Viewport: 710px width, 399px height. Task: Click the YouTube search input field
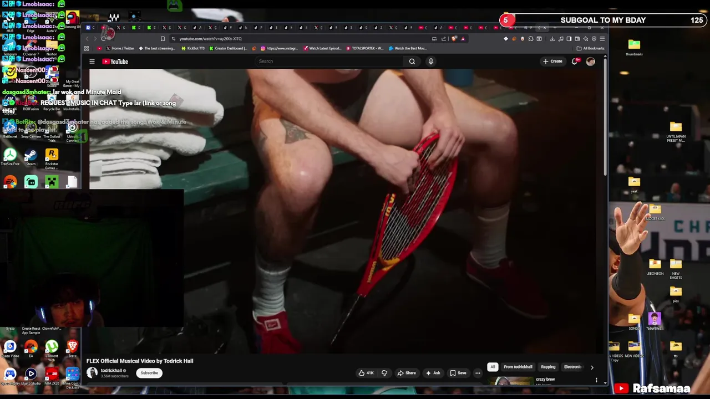pos(330,62)
